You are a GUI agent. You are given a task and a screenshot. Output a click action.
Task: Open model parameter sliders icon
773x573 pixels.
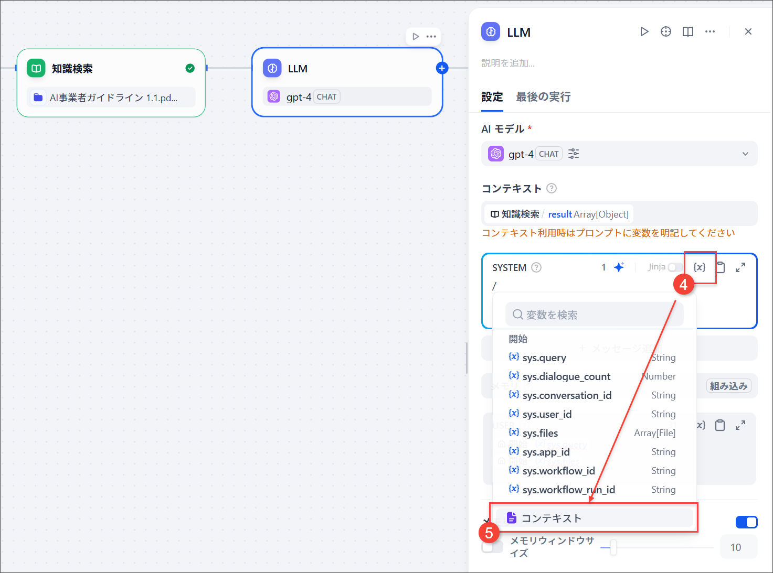coord(574,154)
